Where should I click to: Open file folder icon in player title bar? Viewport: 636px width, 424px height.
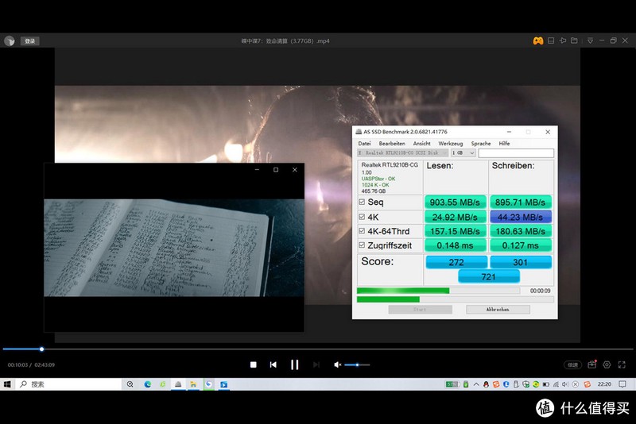pyautogui.click(x=574, y=41)
